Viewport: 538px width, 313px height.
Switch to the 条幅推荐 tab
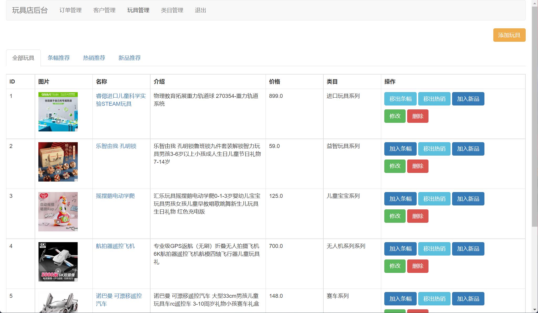[59, 58]
